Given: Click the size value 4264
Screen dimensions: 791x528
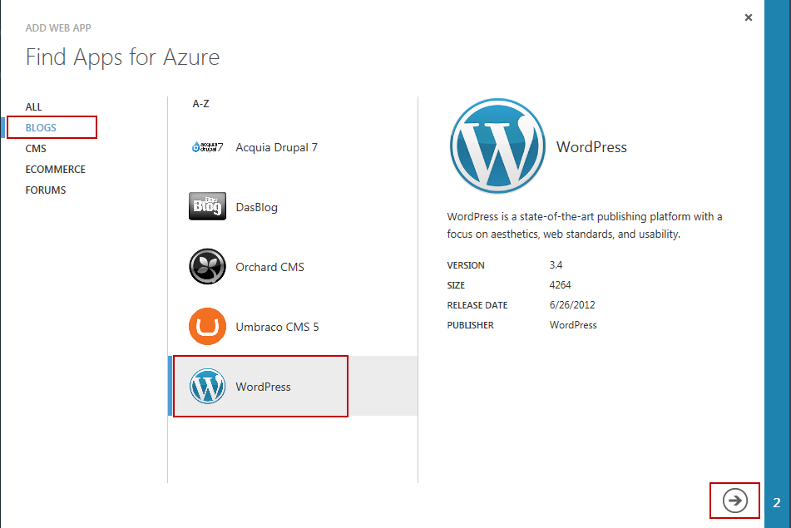Looking at the screenshot, I should tap(560, 285).
